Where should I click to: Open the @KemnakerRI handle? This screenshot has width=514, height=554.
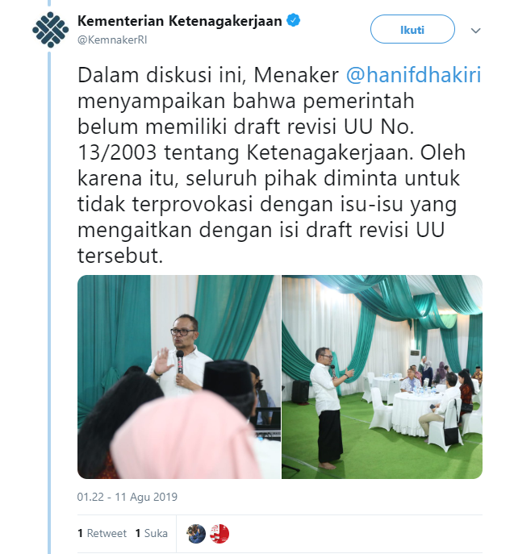pyautogui.click(x=112, y=40)
